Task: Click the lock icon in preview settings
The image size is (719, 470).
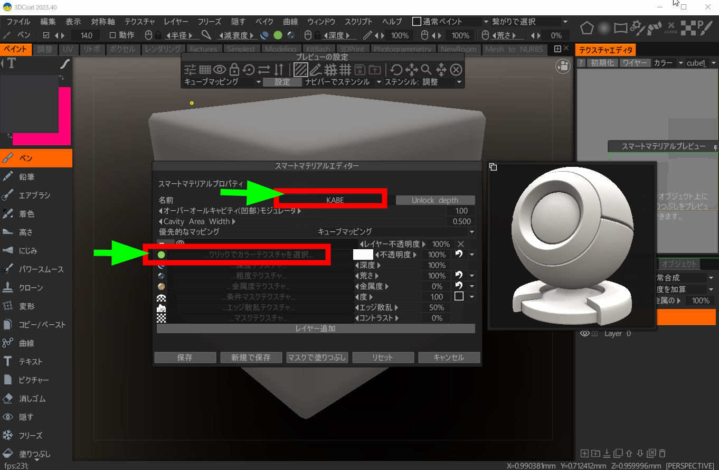Action: pos(234,70)
